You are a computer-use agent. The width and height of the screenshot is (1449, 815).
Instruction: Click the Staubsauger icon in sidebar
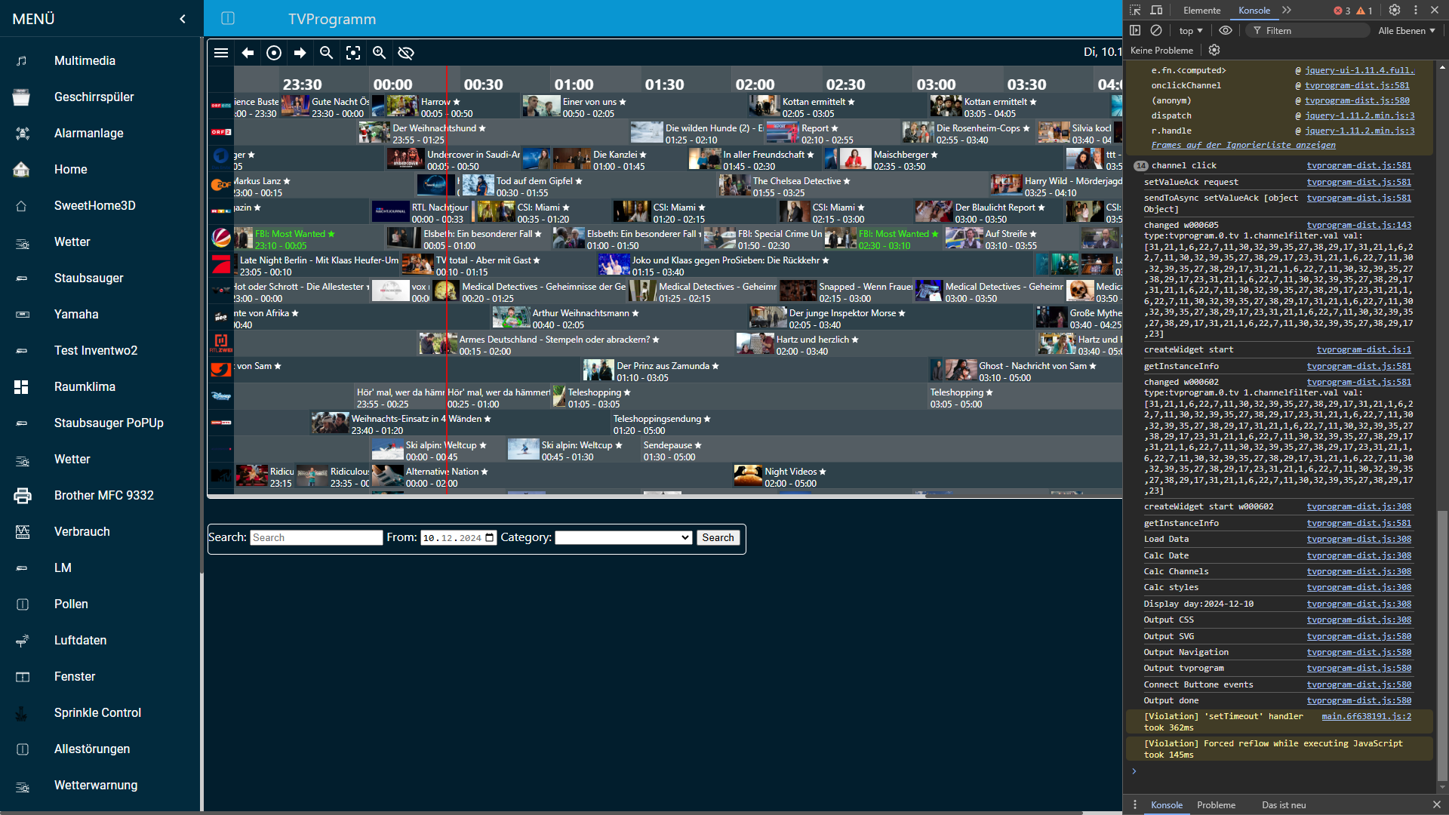(23, 278)
